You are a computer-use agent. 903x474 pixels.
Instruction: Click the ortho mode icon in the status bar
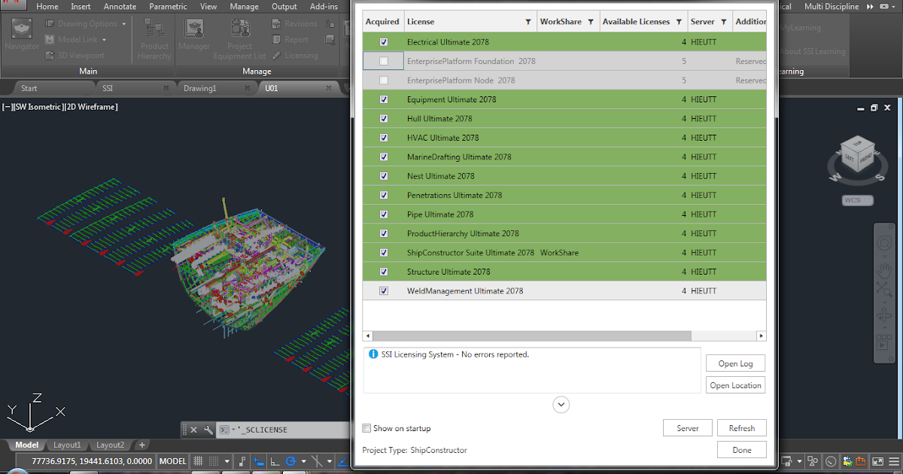click(276, 461)
